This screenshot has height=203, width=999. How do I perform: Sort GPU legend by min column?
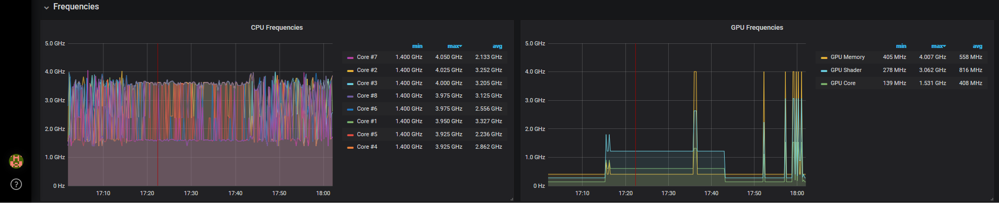pyautogui.click(x=901, y=46)
